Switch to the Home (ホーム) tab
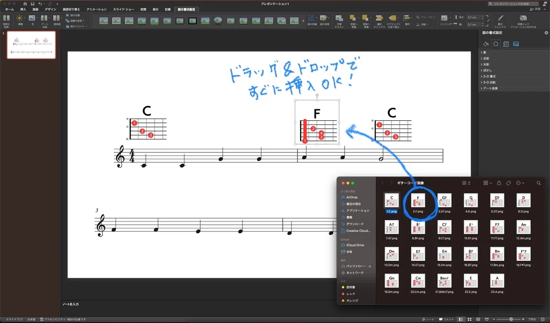The width and height of the screenshot is (550, 323). (9, 9)
